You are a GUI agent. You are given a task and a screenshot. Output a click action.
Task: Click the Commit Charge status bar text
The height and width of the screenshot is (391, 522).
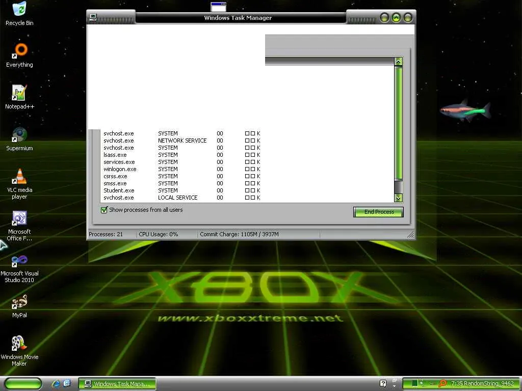tap(240, 234)
